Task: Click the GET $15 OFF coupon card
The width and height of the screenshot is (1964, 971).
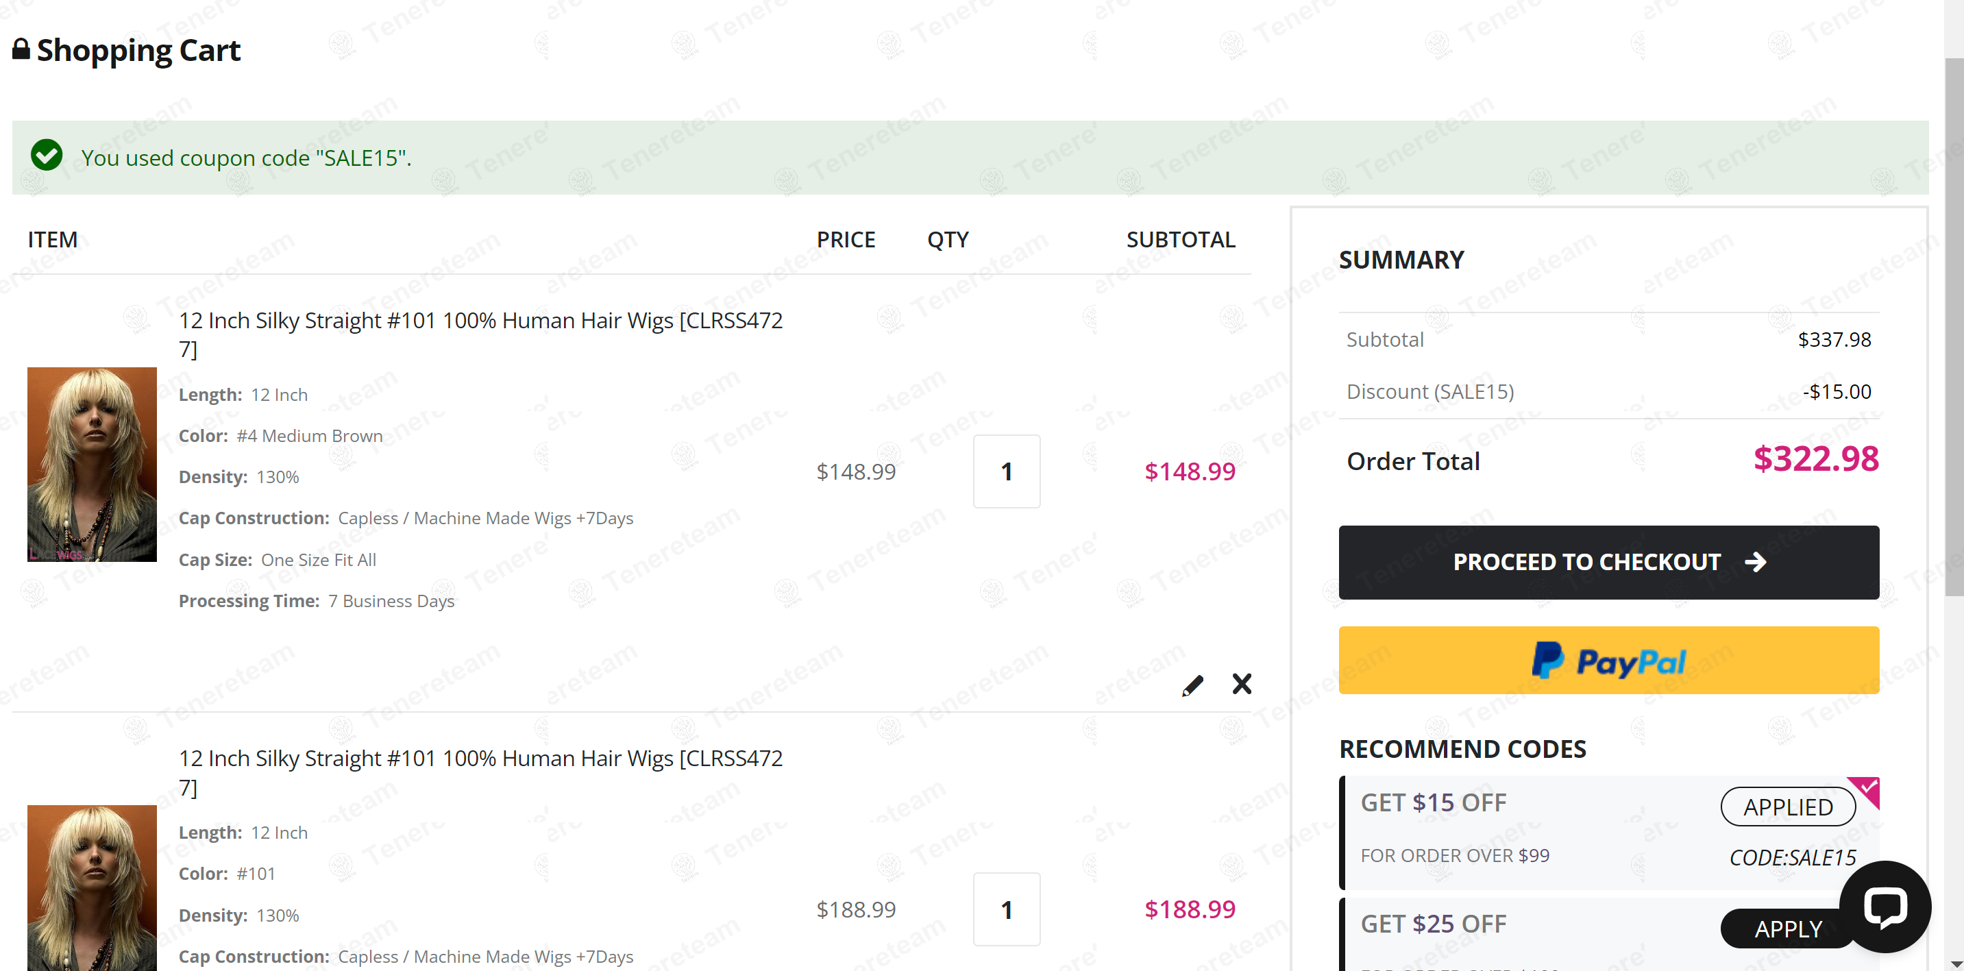Action: pyautogui.click(x=1609, y=833)
